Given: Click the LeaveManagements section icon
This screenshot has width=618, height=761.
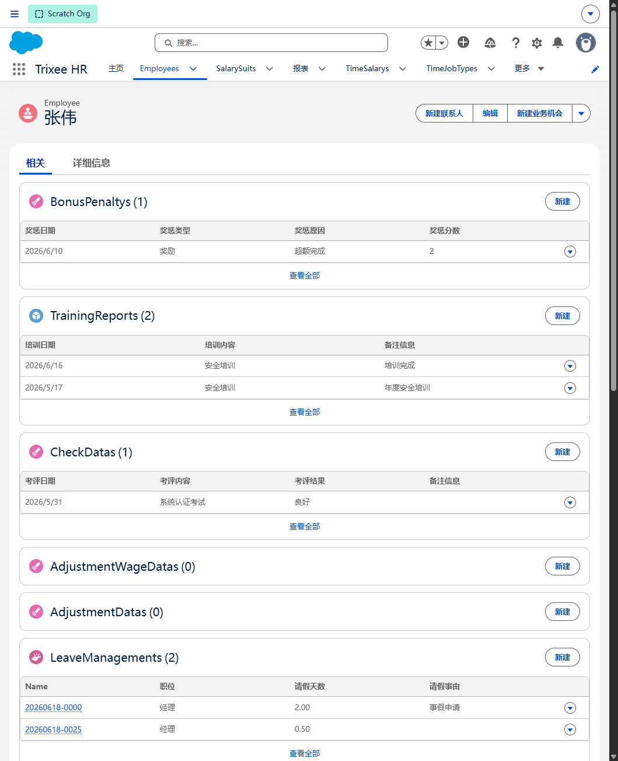Looking at the screenshot, I should pos(36,657).
